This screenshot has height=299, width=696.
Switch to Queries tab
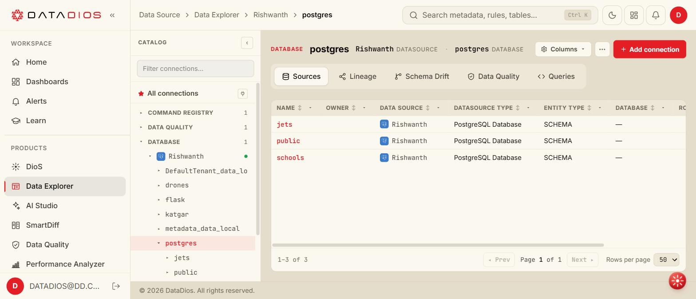tap(556, 77)
